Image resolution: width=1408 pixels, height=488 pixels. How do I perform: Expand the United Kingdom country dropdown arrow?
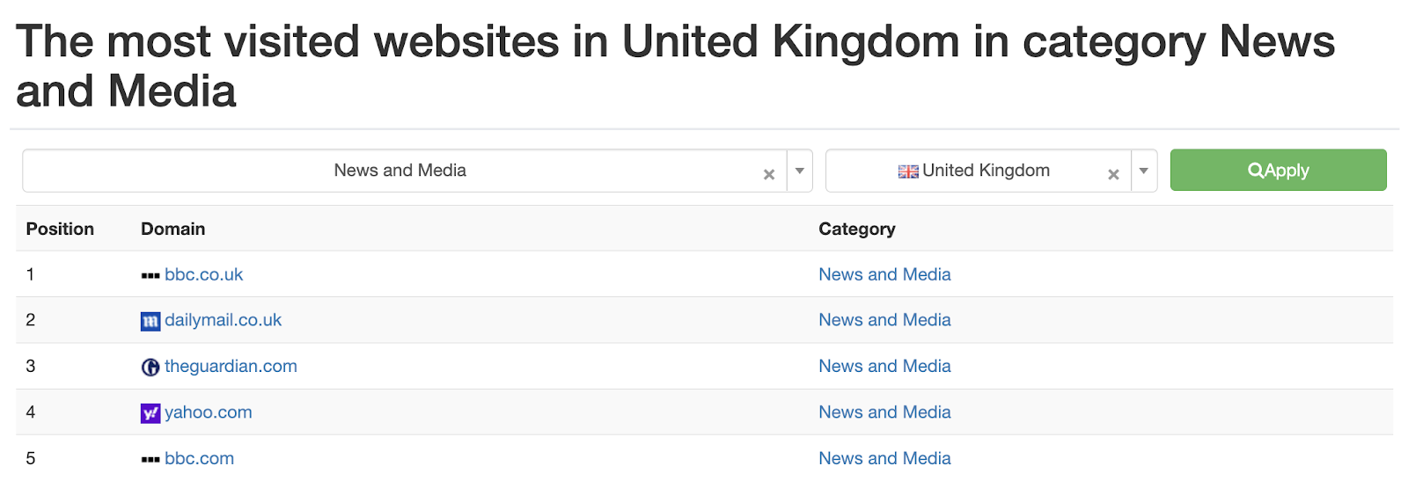tap(1143, 171)
